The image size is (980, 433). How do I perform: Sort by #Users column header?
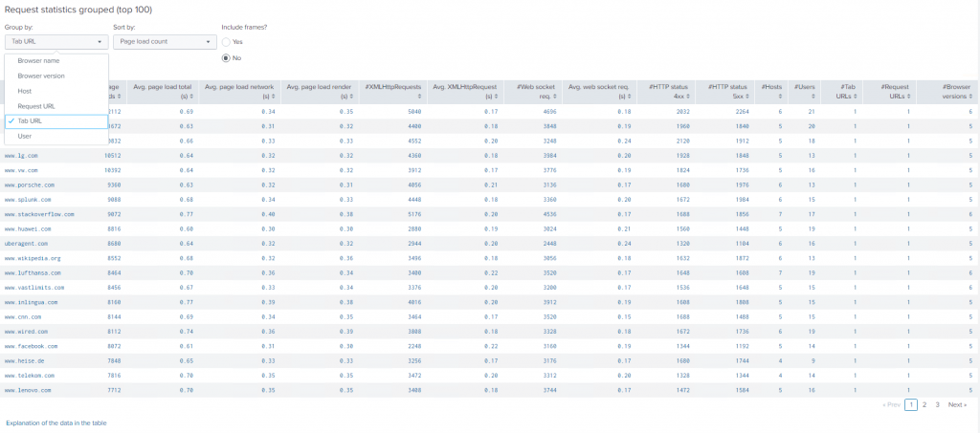[804, 92]
